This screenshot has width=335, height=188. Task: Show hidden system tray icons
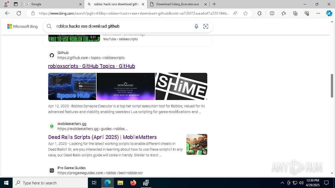282,183
